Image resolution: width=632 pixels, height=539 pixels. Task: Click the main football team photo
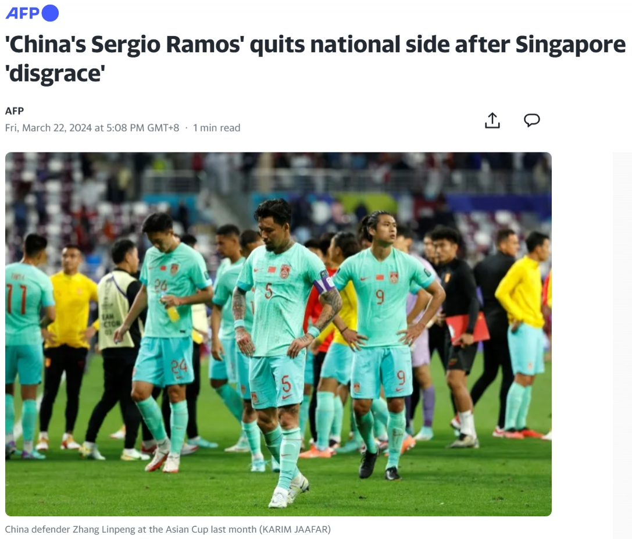click(x=278, y=334)
